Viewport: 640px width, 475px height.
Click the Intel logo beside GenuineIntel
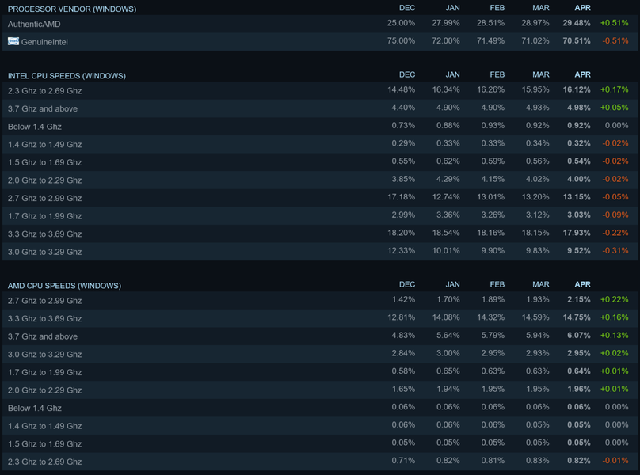point(13,41)
